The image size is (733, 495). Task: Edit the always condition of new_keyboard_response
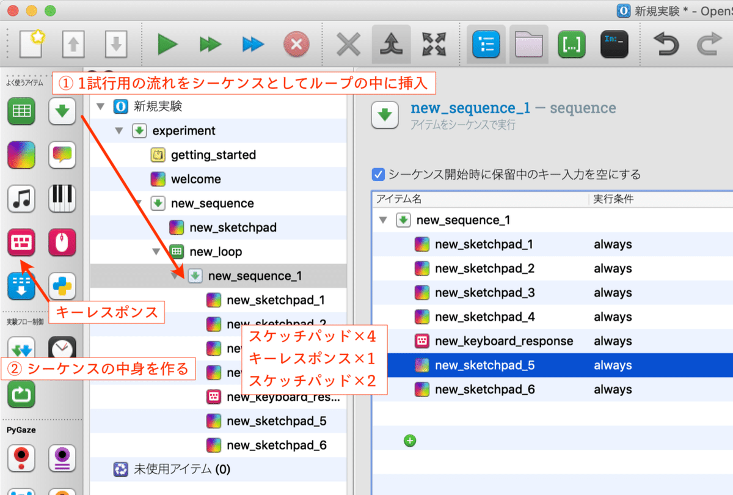613,341
